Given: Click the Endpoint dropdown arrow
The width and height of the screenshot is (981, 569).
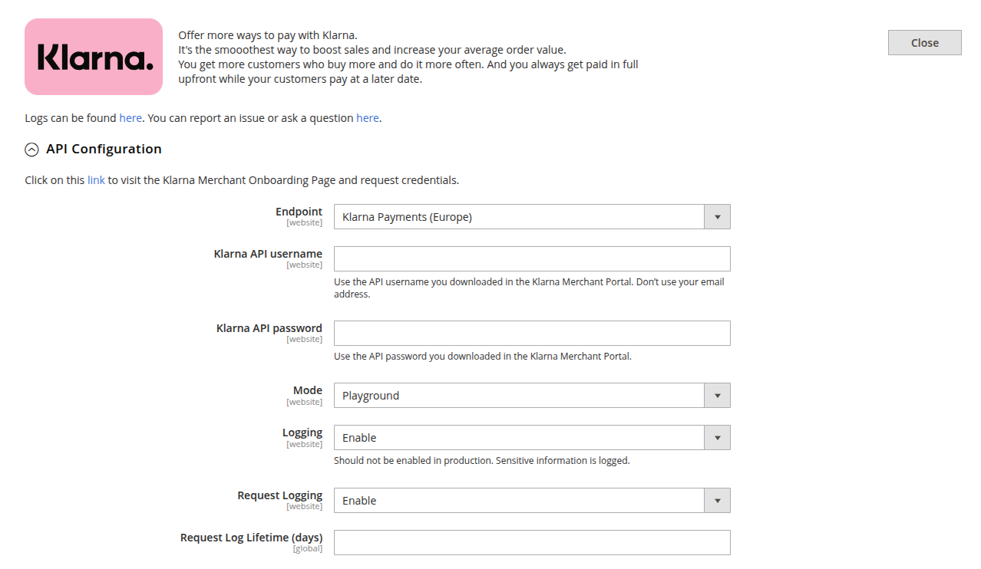Looking at the screenshot, I should click(x=717, y=217).
